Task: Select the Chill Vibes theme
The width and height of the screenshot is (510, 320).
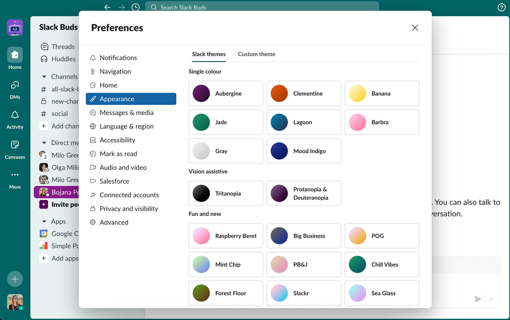Action: pyautogui.click(x=382, y=264)
